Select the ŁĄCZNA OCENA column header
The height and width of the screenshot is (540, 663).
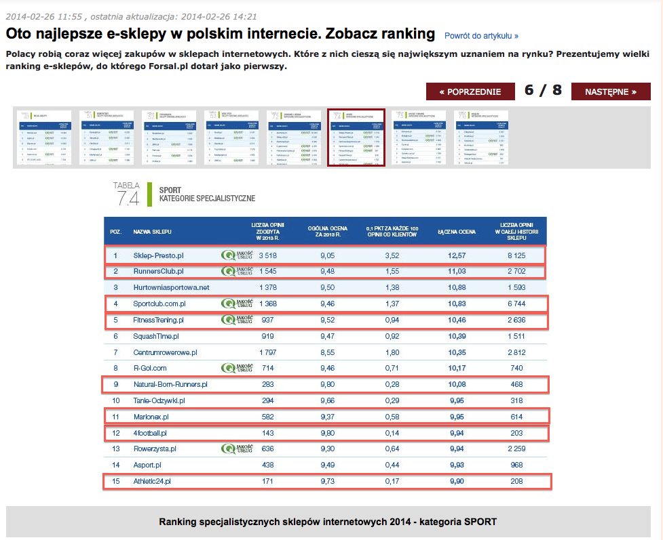tap(457, 232)
